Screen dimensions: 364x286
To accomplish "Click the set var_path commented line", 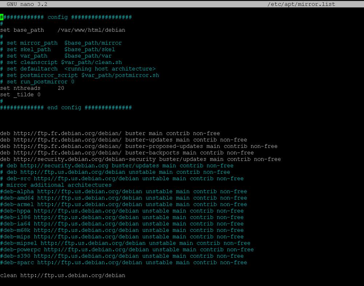I will pyautogui.click(x=55, y=56).
